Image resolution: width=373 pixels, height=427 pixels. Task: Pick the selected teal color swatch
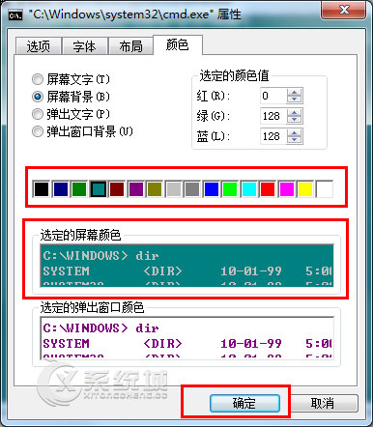pyautogui.click(x=98, y=189)
